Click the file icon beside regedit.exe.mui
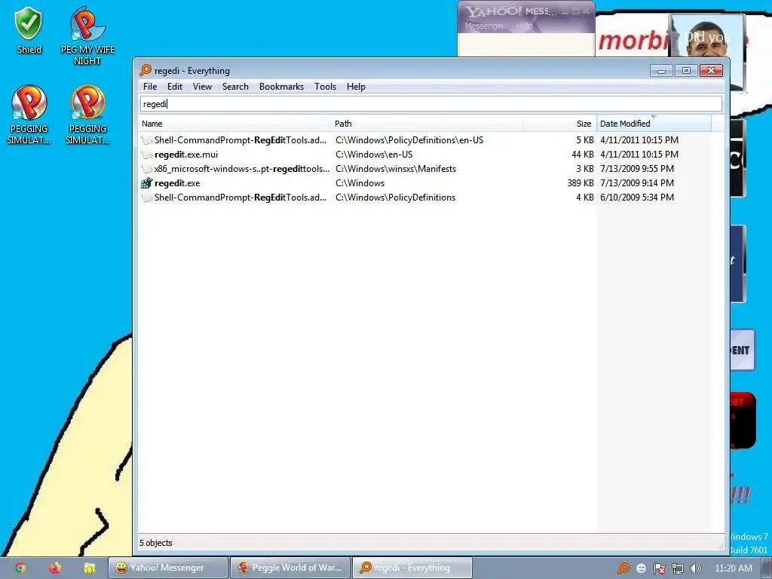Viewport: 772px width, 579px height. click(x=146, y=155)
